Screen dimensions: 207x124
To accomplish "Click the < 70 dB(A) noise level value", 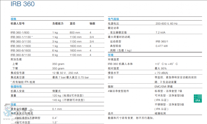I will click(161, 73).
